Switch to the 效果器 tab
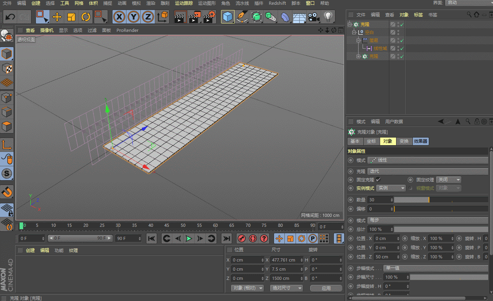The width and height of the screenshot is (493, 301). [420, 141]
